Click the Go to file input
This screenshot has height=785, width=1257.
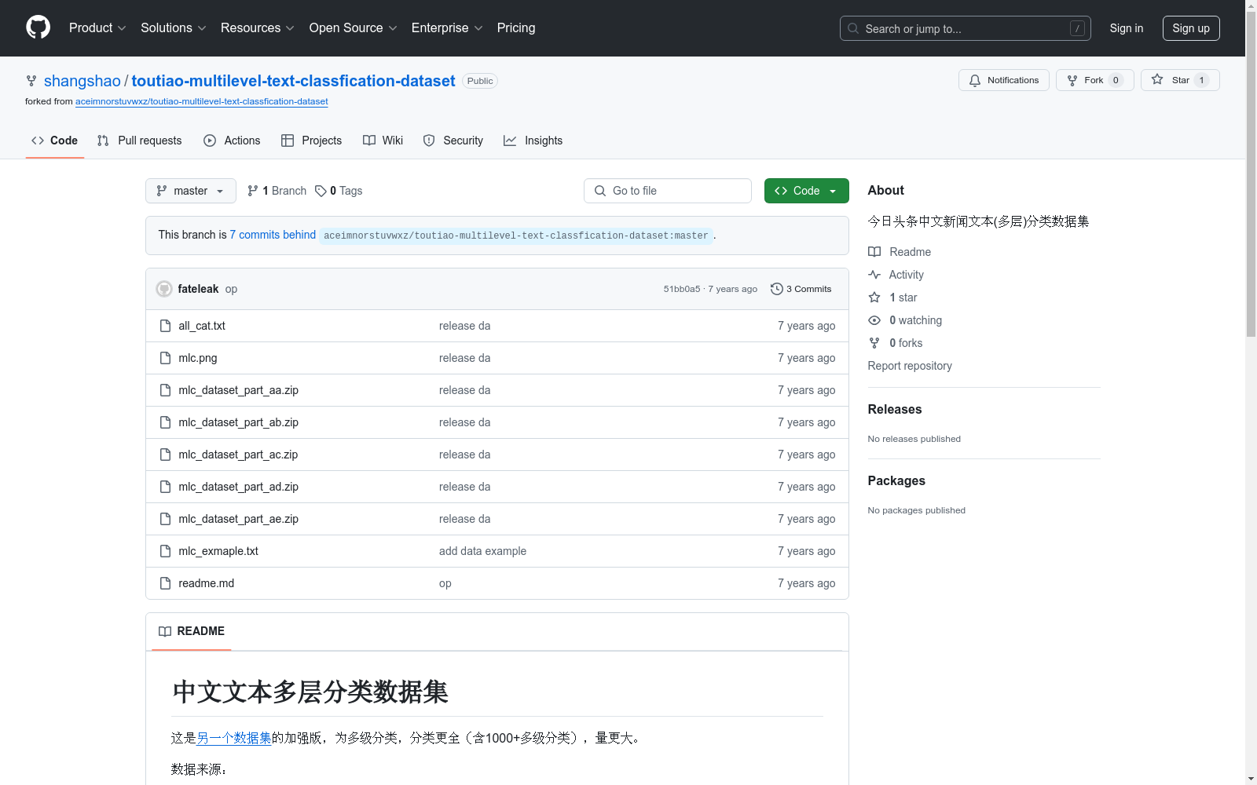[x=668, y=191]
